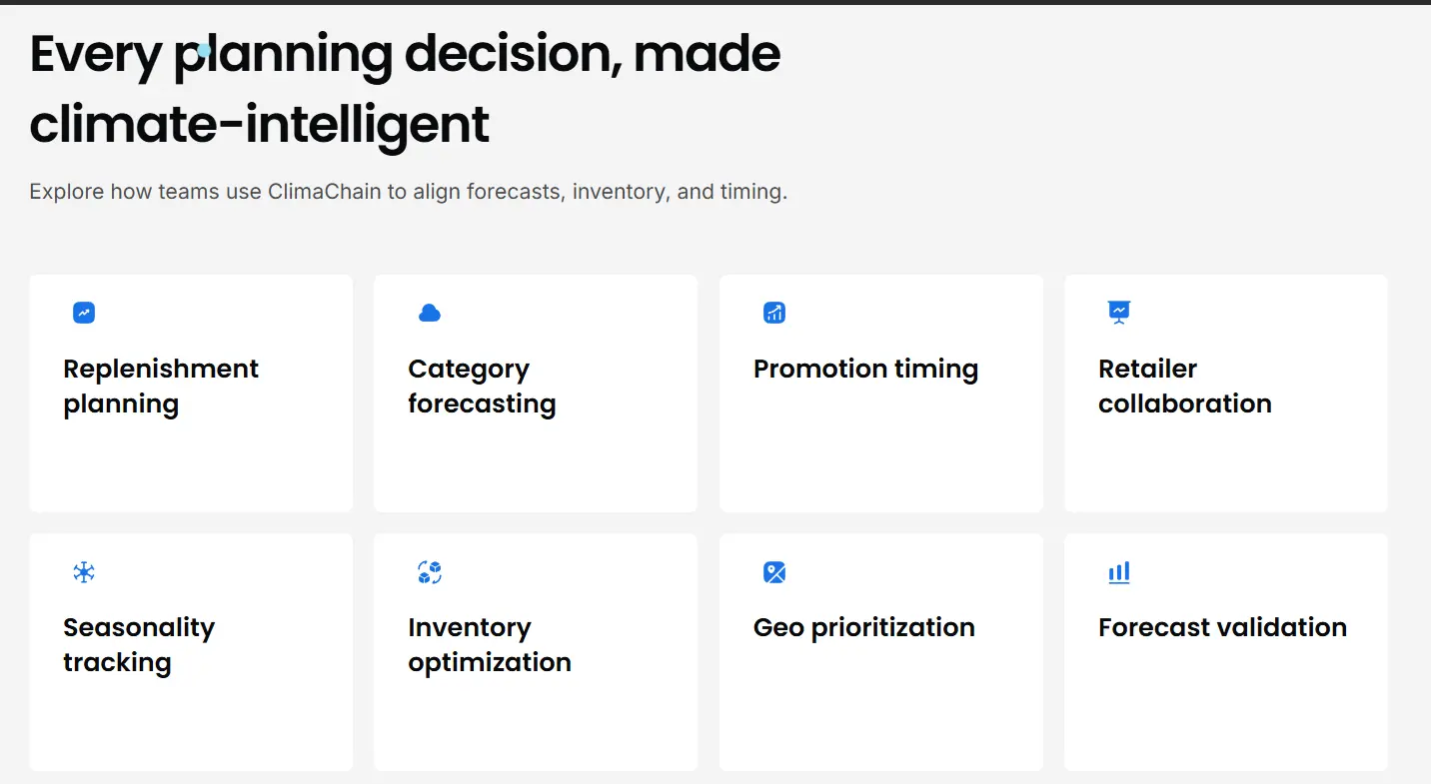Screen dimensions: 1431x784
Task: Click the Geo prioritization map icon
Action: pyautogui.click(x=774, y=572)
